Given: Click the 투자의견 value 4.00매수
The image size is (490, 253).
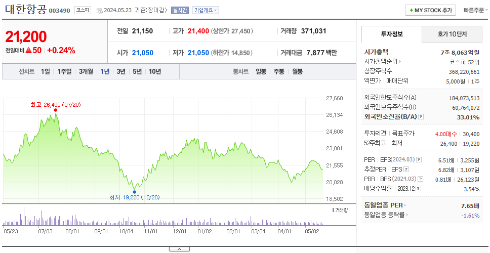Looking at the screenshot, I should point(445,134).
